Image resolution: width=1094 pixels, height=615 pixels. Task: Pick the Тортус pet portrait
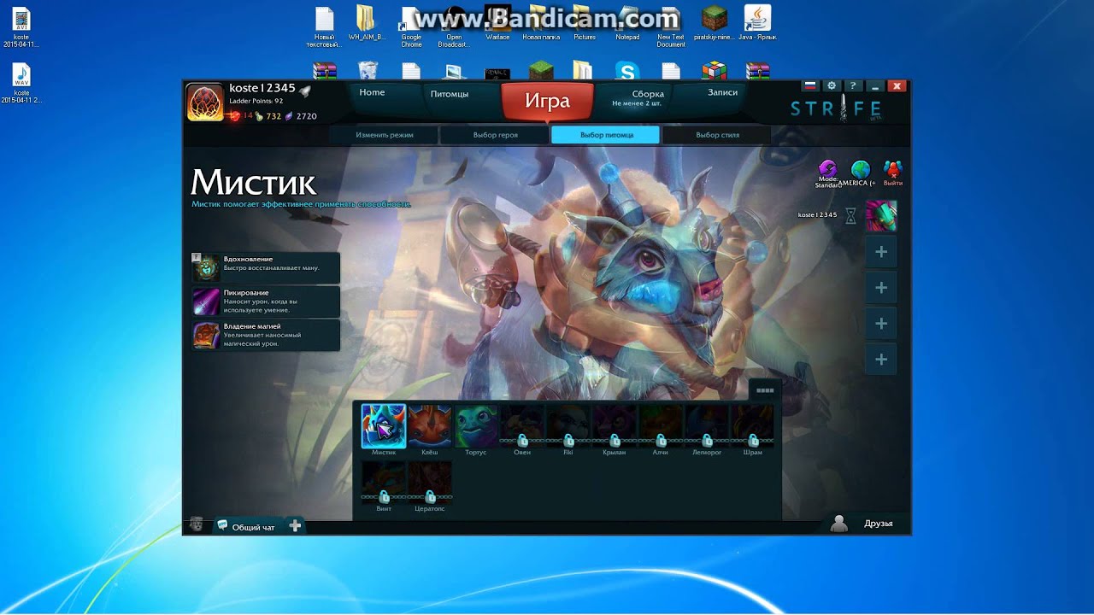click(x=476, y=425)
